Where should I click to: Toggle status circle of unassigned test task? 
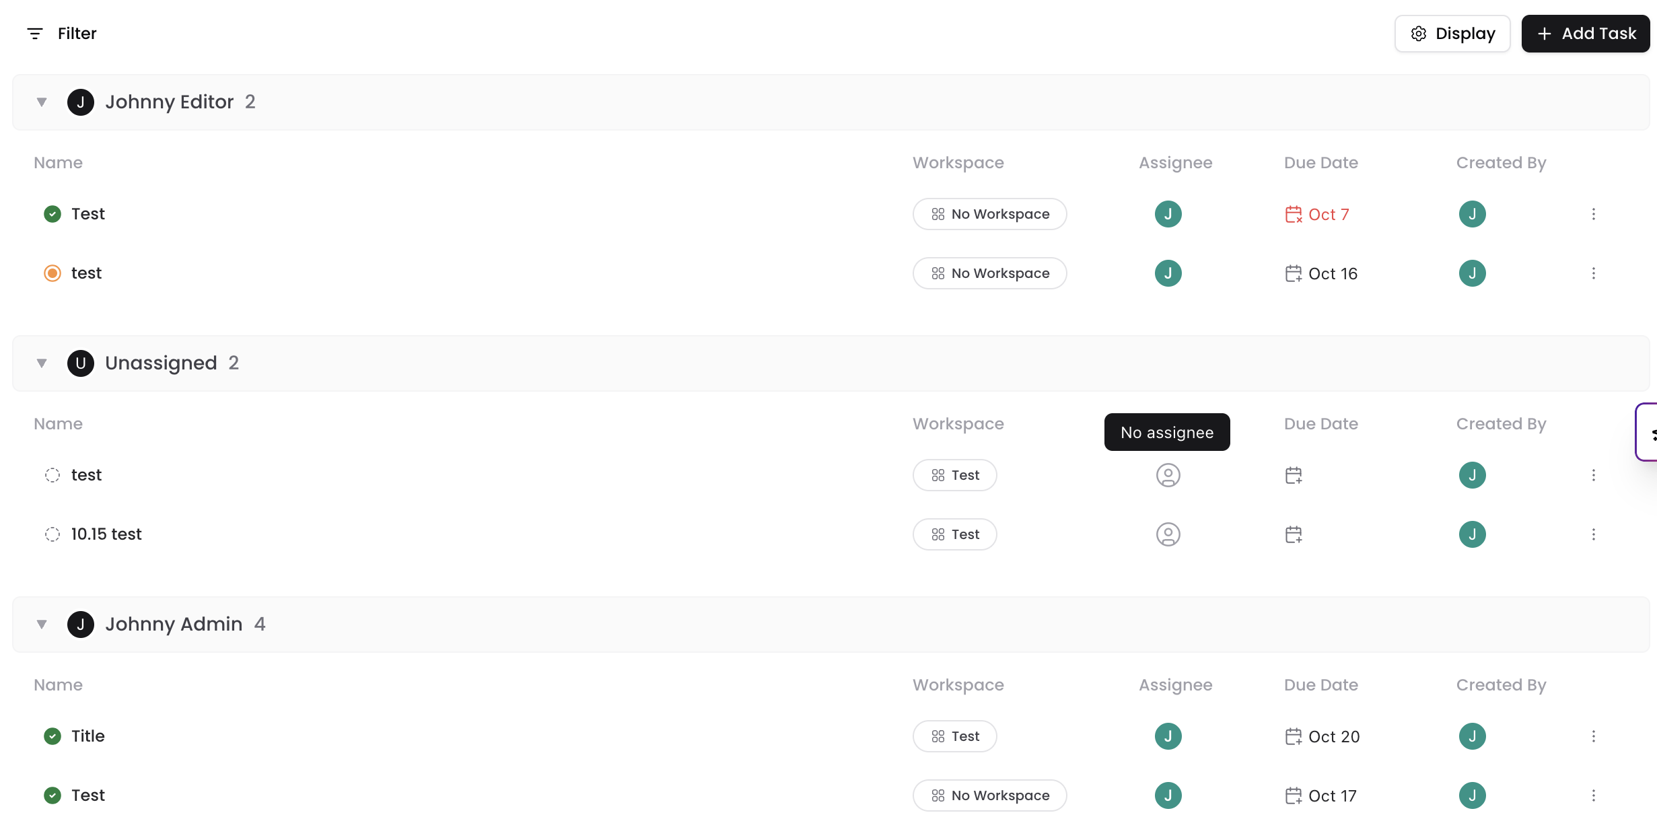[52, 475]
